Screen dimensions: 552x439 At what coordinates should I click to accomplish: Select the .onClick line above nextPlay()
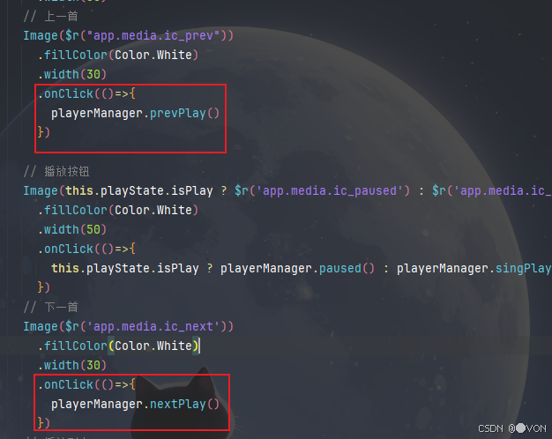point(86,384)
